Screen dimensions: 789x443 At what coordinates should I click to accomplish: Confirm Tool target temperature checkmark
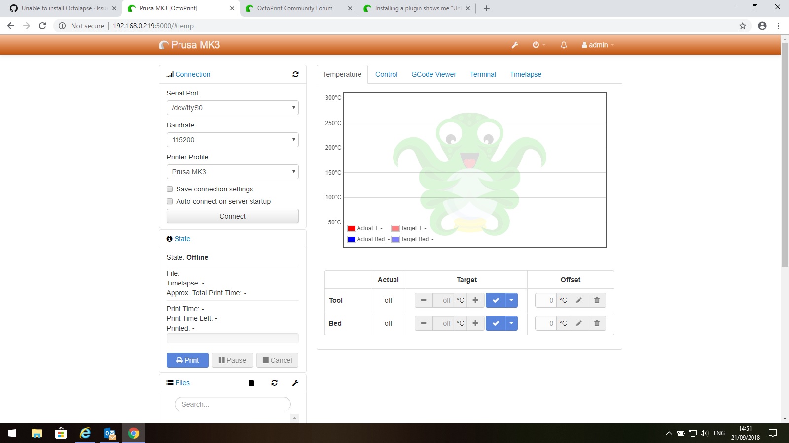[x=496, y=300]
